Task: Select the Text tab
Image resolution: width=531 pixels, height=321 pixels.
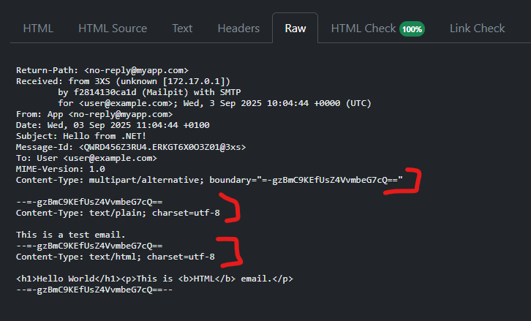Action: [x=182, y=29]
